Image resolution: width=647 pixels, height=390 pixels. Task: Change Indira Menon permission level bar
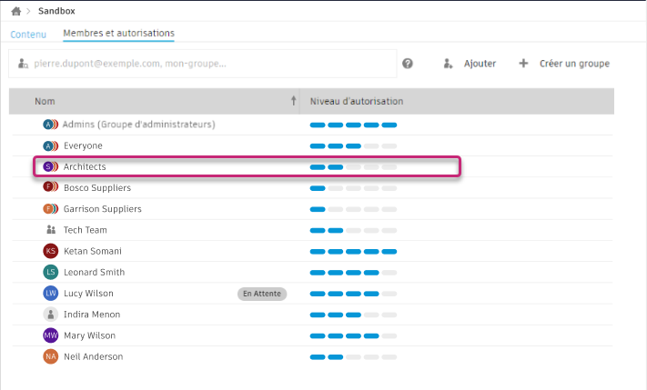(x=353, y=315)
